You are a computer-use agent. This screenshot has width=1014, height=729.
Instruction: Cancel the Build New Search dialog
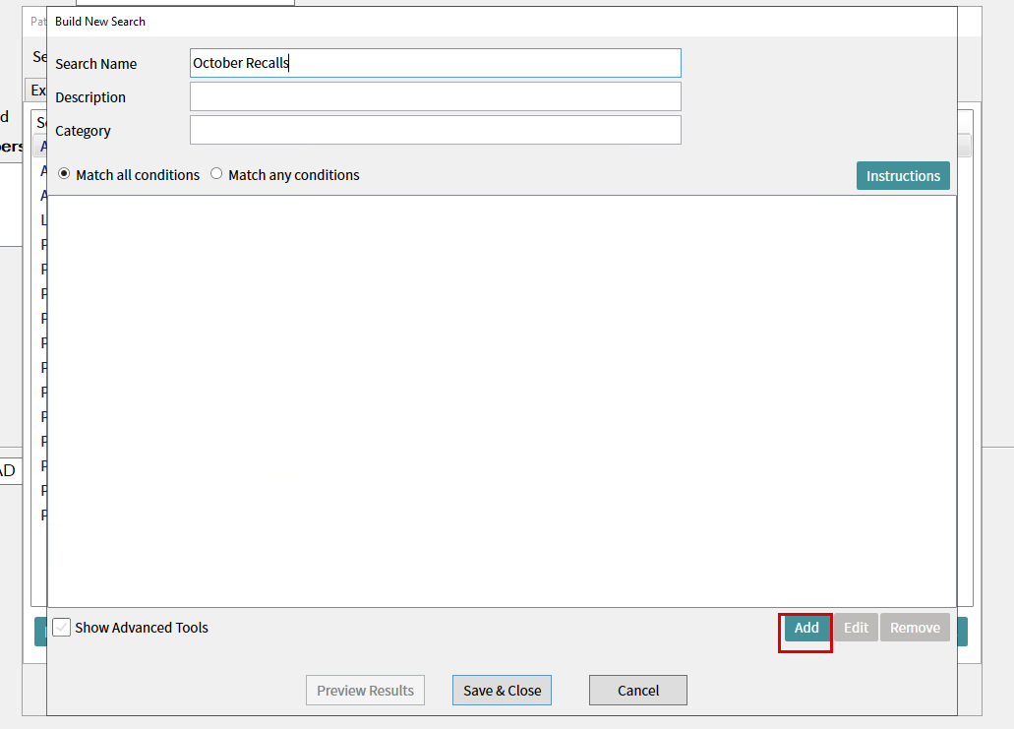[638, 691]
